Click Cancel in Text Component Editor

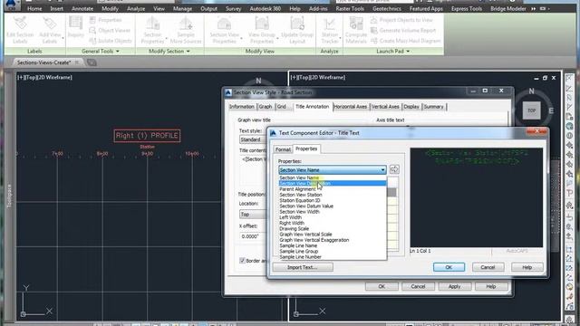[488, 267]
